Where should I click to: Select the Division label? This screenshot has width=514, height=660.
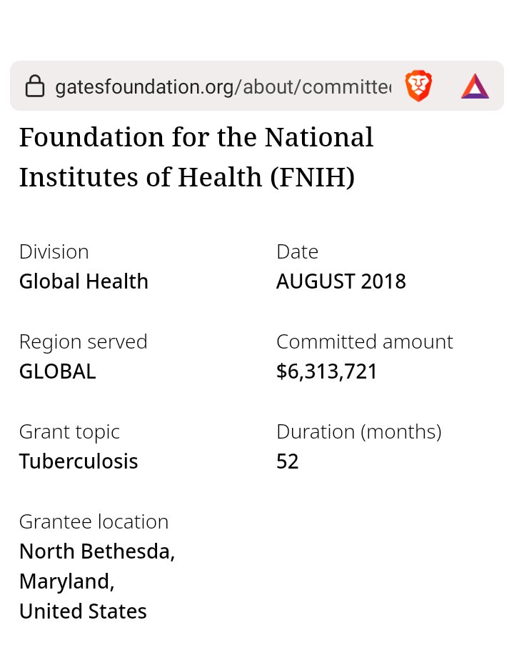[x=54, y=251]
